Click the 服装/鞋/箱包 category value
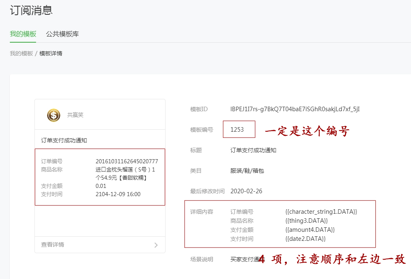This screenshot has width=411, height=279. (x=247, y=171)
